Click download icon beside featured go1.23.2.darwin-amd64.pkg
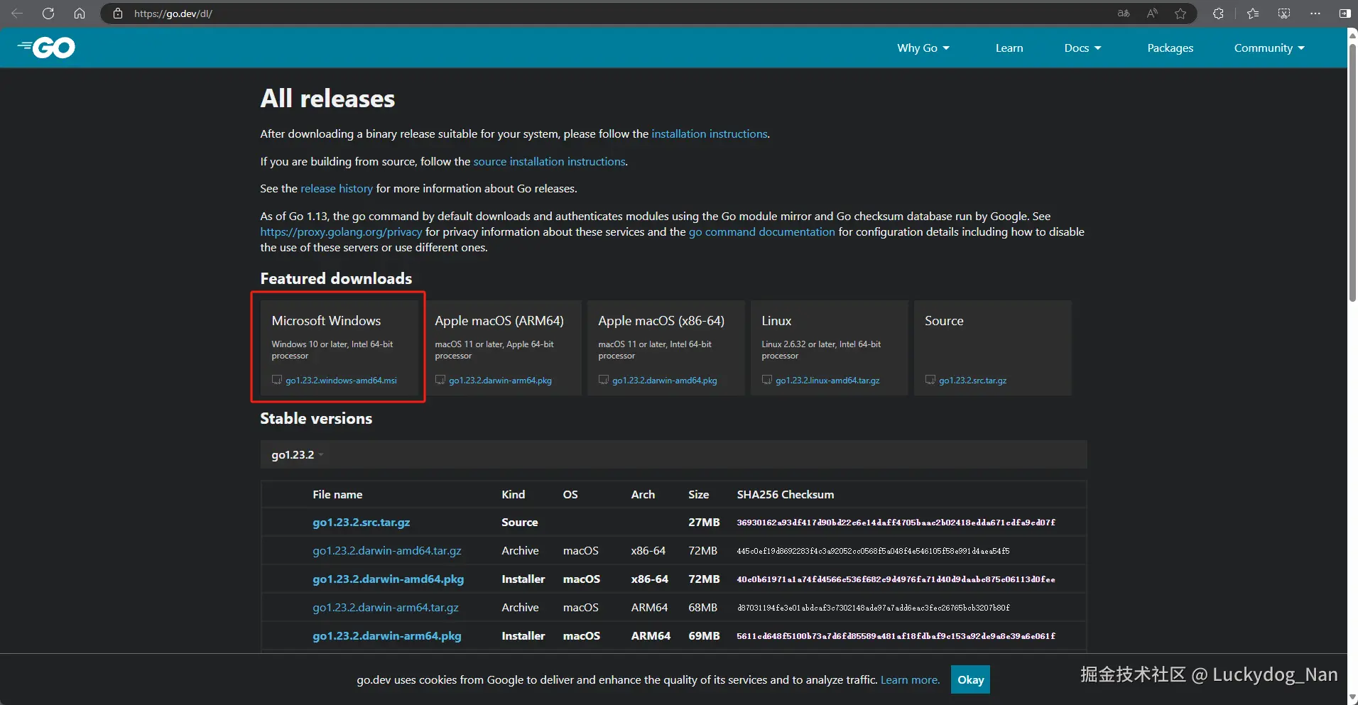1358x705 pixels. (x=604, y=380)
